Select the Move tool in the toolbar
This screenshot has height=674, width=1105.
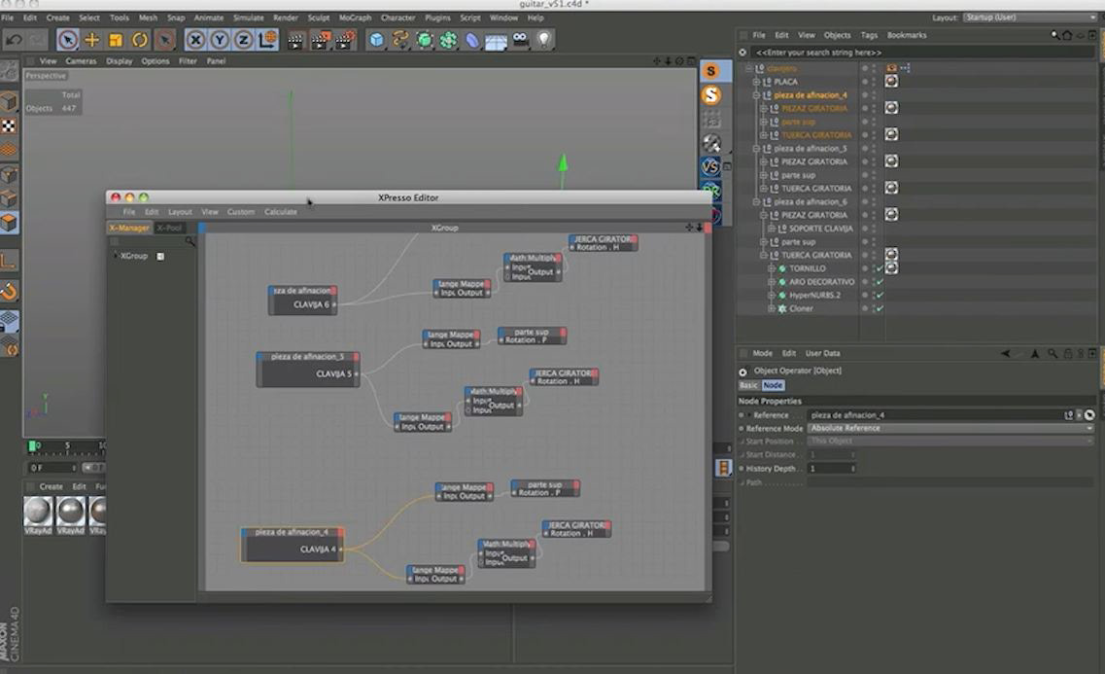[x=91, y=40]
